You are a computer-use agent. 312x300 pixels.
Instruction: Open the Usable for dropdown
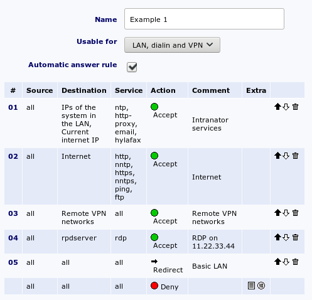coord(172,45)
